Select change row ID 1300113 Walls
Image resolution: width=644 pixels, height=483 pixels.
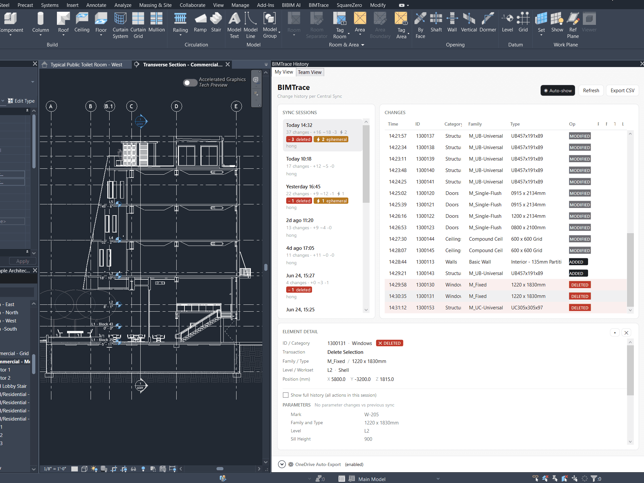click(506, 262)
